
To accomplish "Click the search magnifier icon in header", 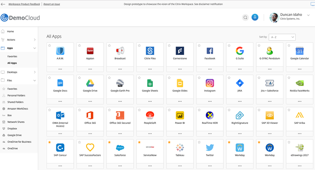I will click(x=245, y=18).
